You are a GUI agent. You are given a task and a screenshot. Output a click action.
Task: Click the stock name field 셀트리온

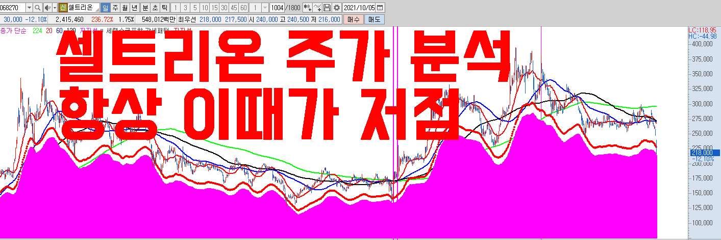[x=83, y=8]
